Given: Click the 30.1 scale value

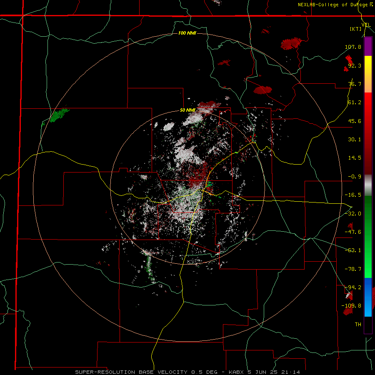Looking at the screenshot, I should click(355, 140).
